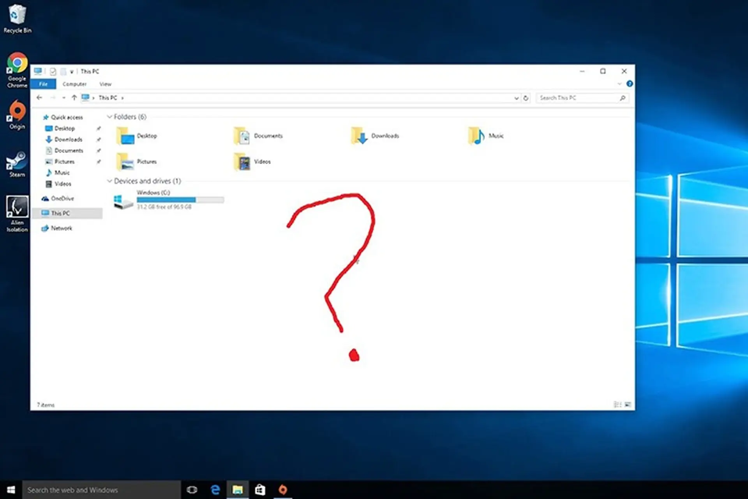748x499 pixels.
Task: Open the File menu
Action: [x=43, y=84]
